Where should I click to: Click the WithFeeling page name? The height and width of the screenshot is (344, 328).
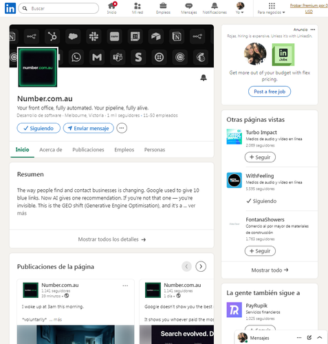click(x=260, y=176)
